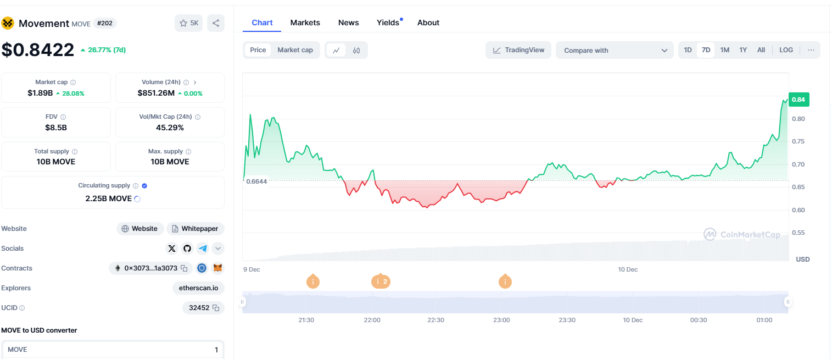Image resolution: width=832 pixels, height=359 pixels.
Task: Expand Volume (24h) details arrow
Action: coord(195,82)
